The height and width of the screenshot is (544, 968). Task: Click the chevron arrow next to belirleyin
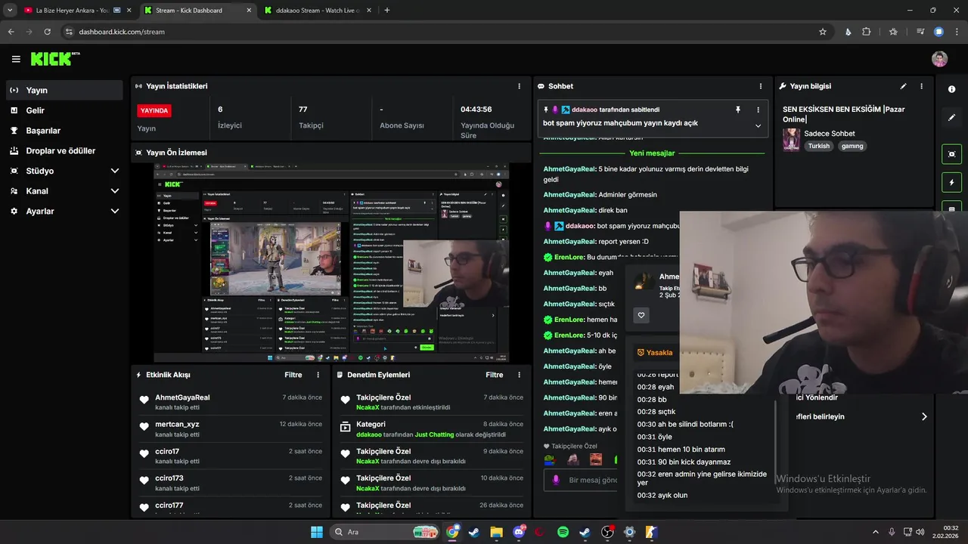tap(923, 416)
